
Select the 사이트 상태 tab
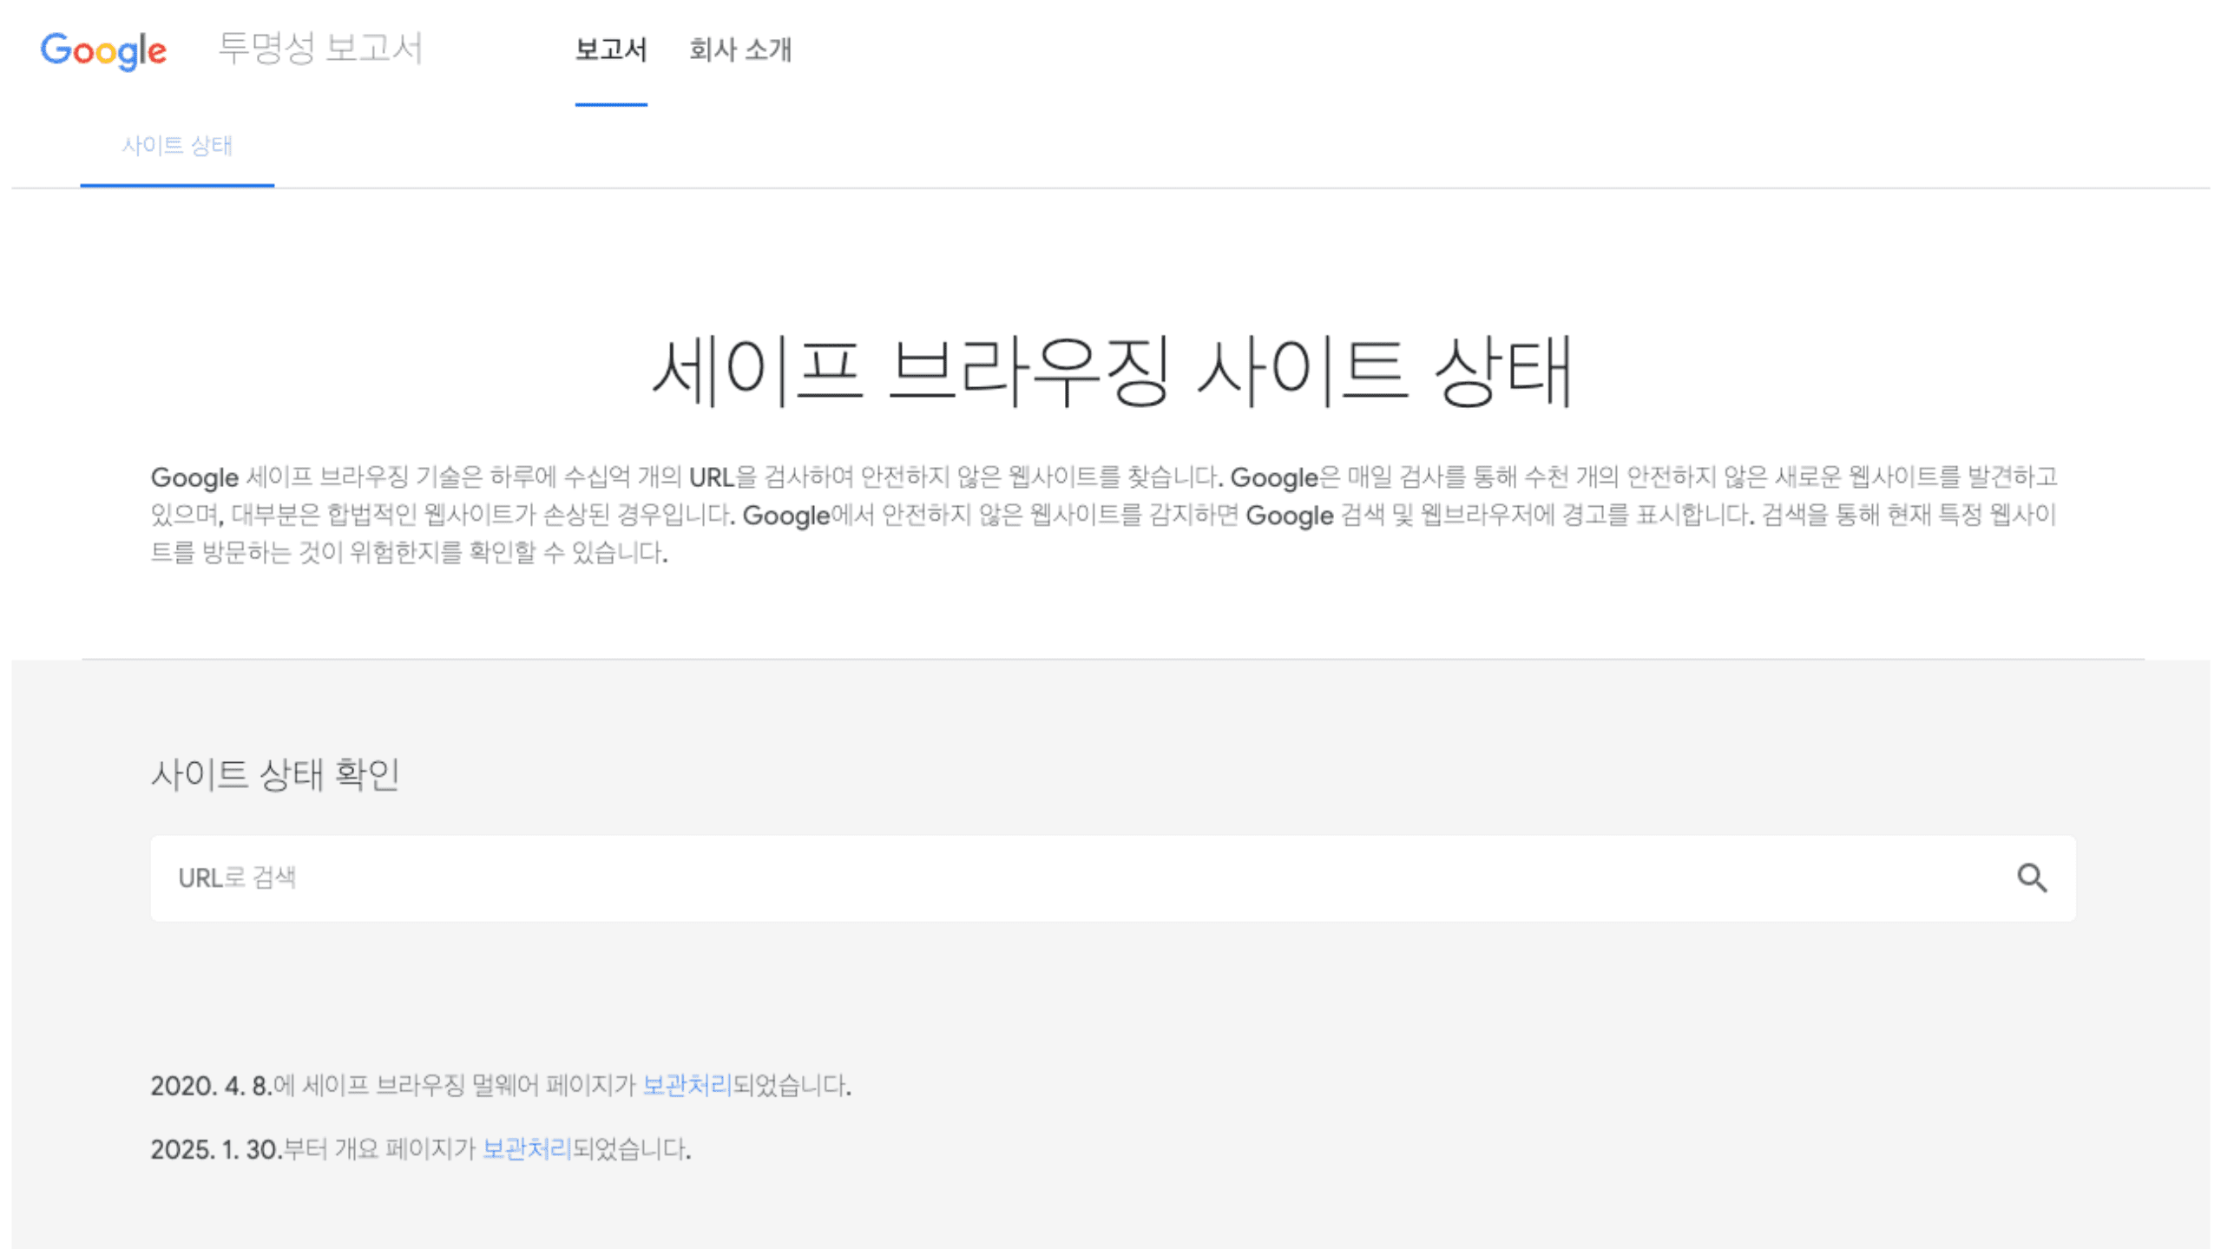click(177, 147)
